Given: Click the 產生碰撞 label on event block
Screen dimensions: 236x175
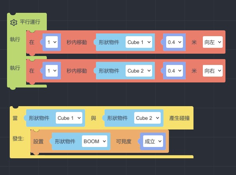Looking at the screenshot, I should click(x=179, y=118).
